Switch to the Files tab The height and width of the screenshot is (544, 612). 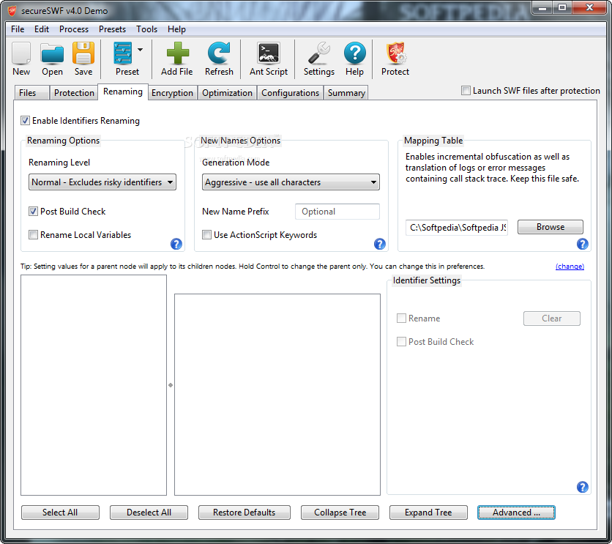coord(31,93)
